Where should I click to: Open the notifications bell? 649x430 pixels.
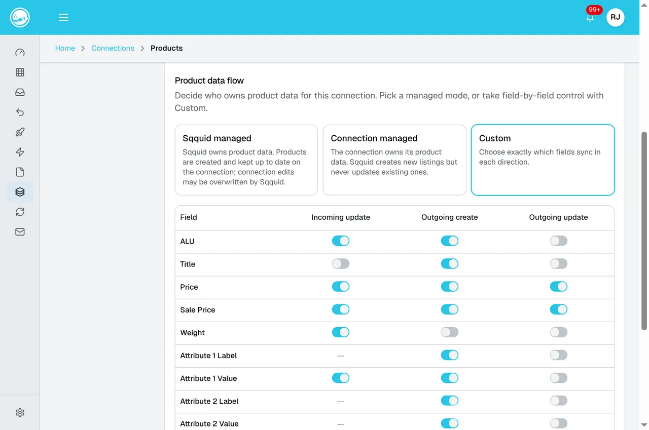(x=590, y=17)
